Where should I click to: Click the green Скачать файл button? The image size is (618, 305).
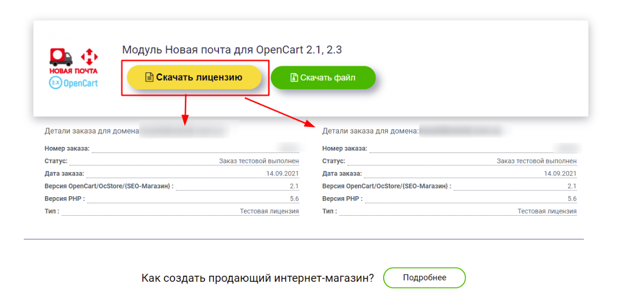pyautogui.click(x=323, y=78)
